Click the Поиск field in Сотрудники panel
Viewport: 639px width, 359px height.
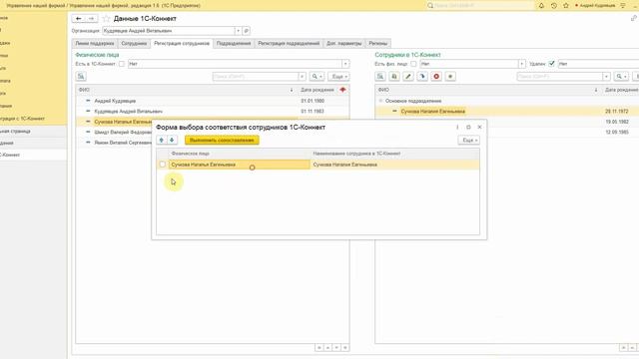(x=560, y=77)
